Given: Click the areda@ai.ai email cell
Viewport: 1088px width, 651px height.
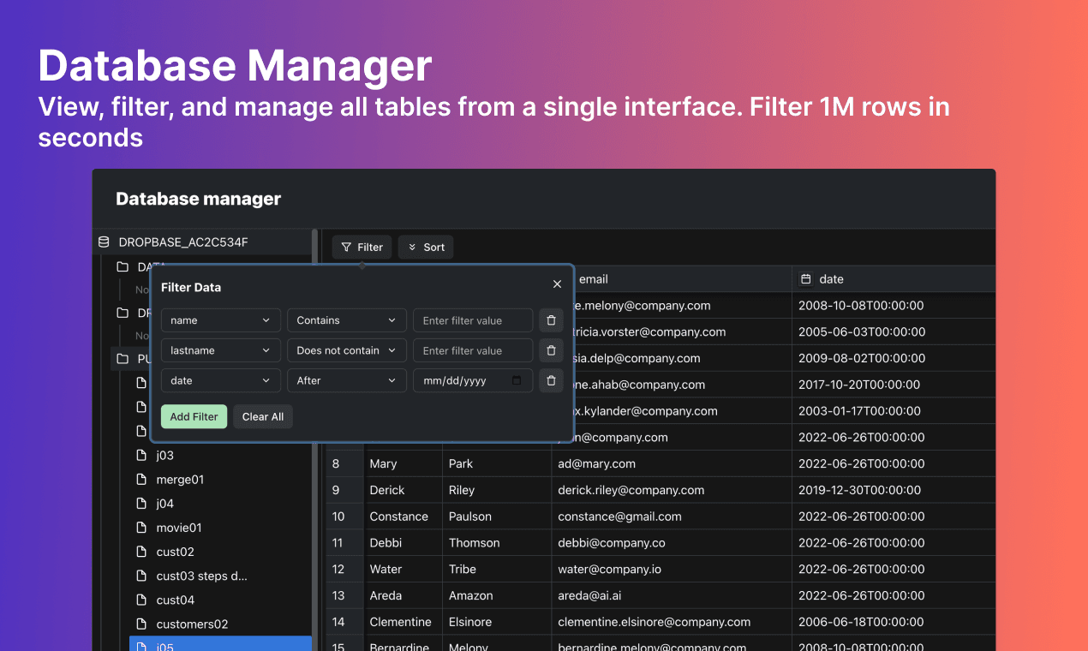Looking at the screenshot, I should (x=672, y=595).
